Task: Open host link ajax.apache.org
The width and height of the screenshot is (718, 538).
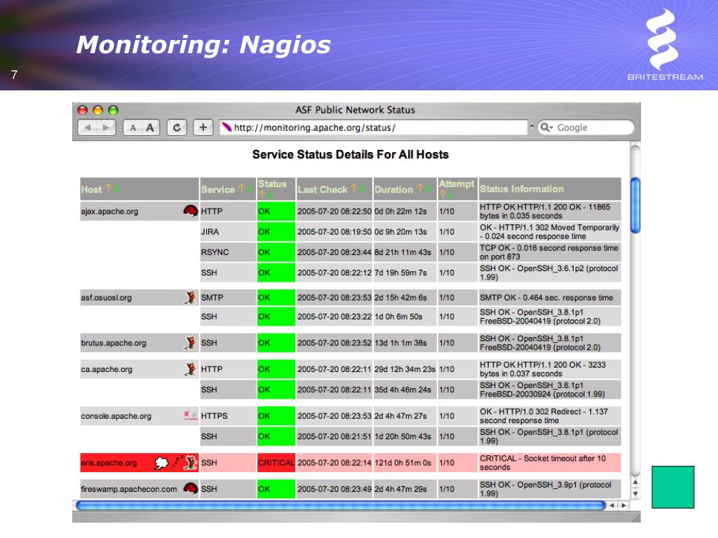Action: (x=109, y=212)
